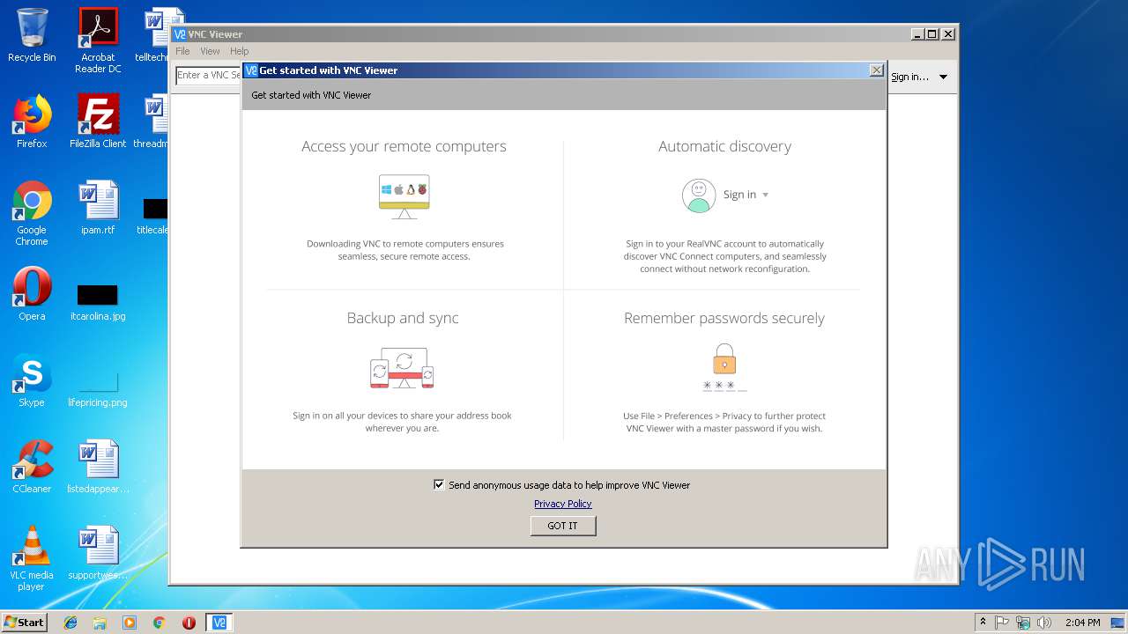This screenshot has width=1128, height=634.
Task: Expand the Sign in dropdown arrow in dialog
Action: pyautogui.click(x=765, y=195)
